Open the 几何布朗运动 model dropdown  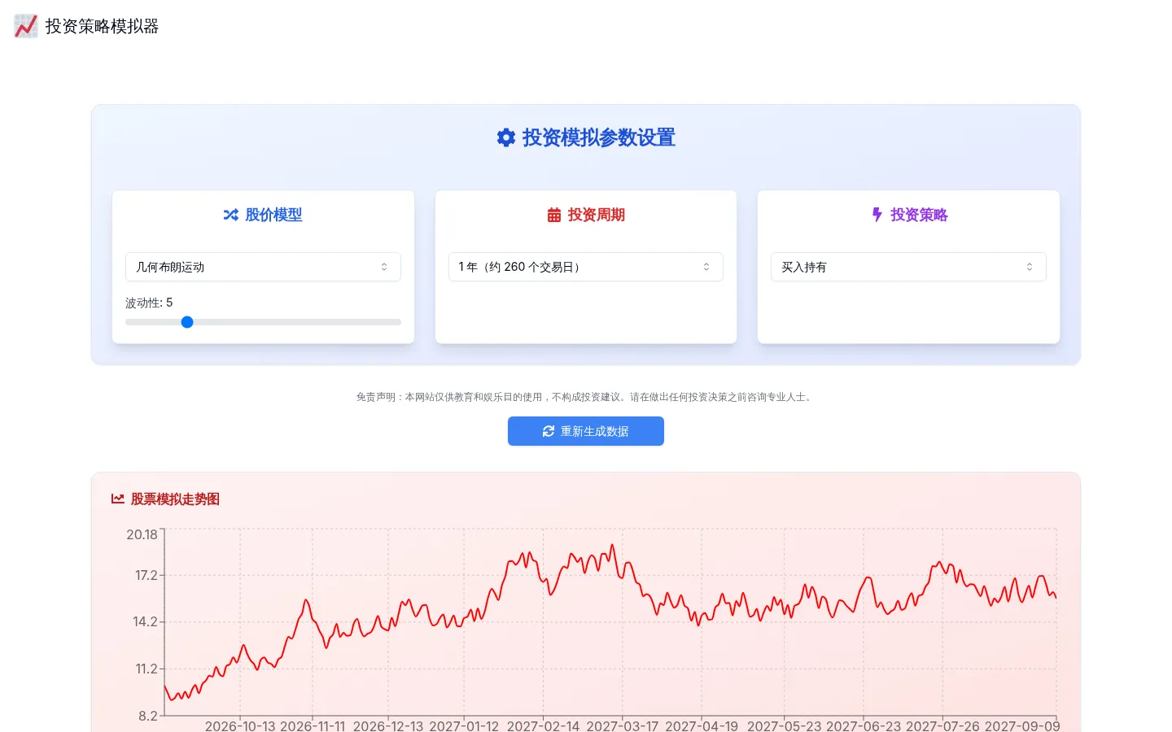point(263,267)
